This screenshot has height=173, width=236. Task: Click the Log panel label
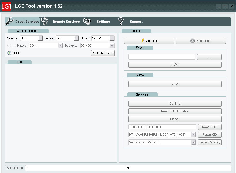tap(19, 62)
